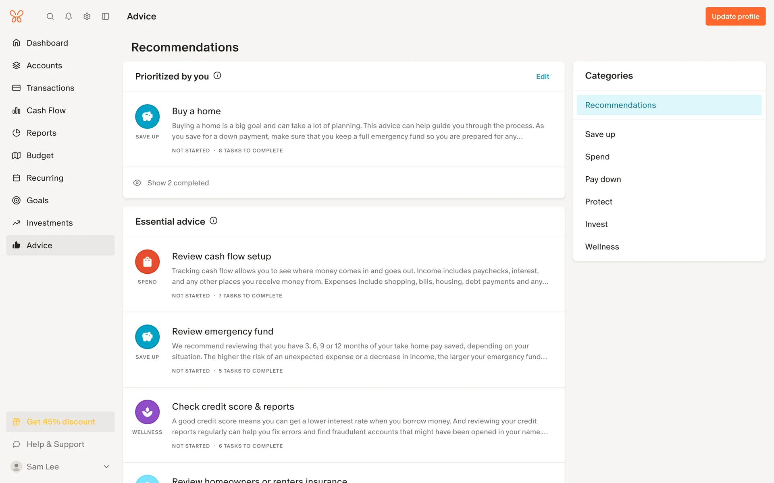Select the Pay down category
The width and height of the screenshot is (774, 483).
point(603,179)
